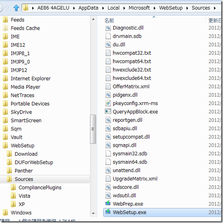Click the SkyDrive folder icon in tree
Screen dimensions: 223x223
tap(5, 112)
